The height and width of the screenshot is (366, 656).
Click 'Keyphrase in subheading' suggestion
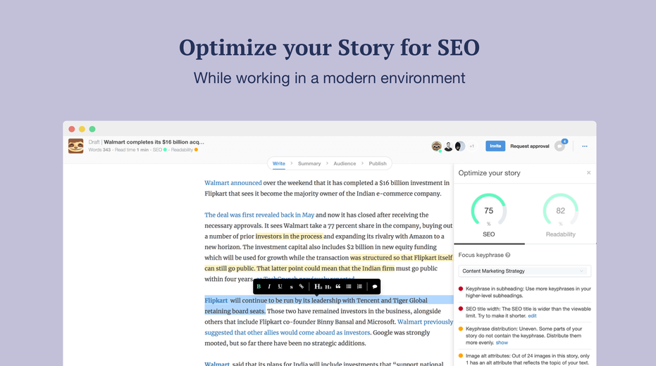(525, 292)
